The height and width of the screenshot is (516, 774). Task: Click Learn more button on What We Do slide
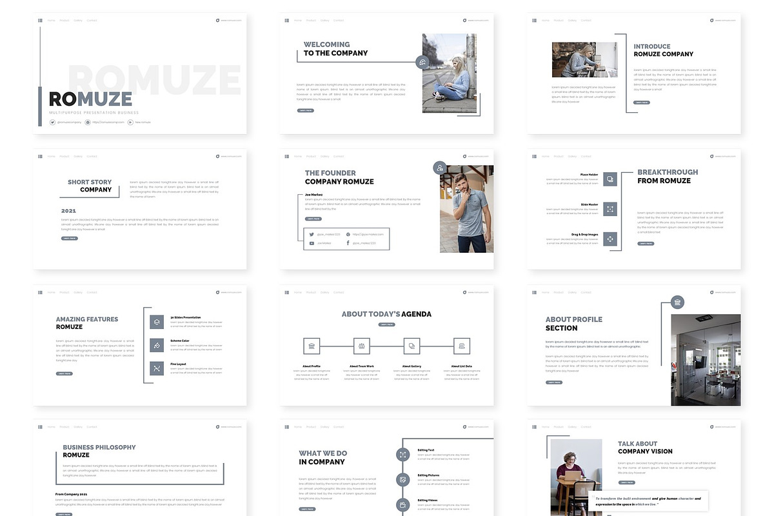click(307, 509)
